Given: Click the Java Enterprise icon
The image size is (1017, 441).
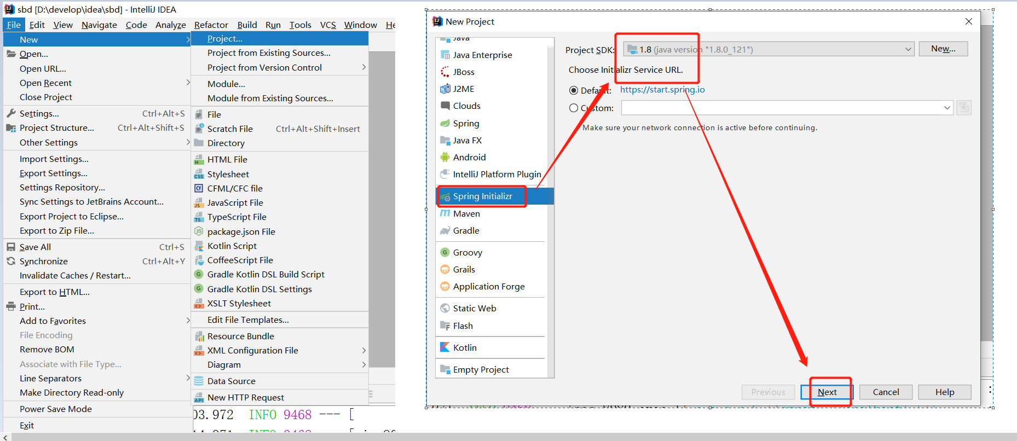Looking at the screenshot, I should (445, 55).
